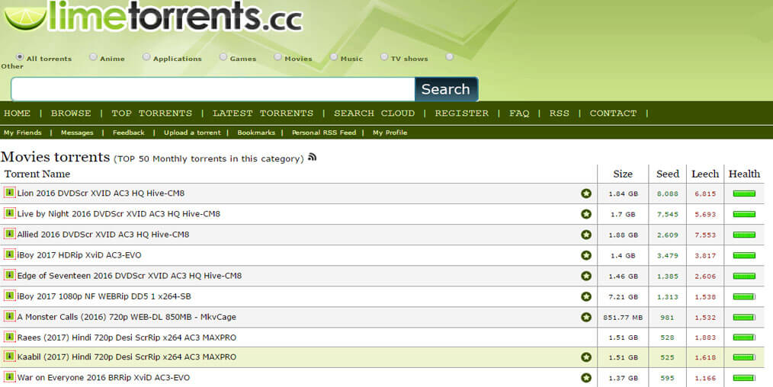The image size is (773, 387).
Task: Click verified star icon on Allied 2016 row
Action: (585, 235)
